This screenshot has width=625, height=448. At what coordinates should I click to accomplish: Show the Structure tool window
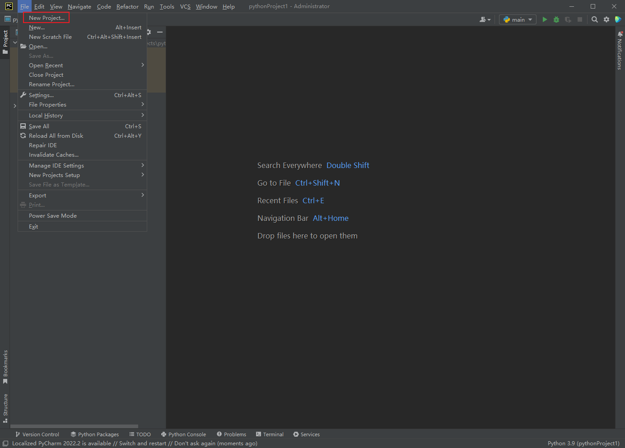pyautogui.click(x=6, y=406)
